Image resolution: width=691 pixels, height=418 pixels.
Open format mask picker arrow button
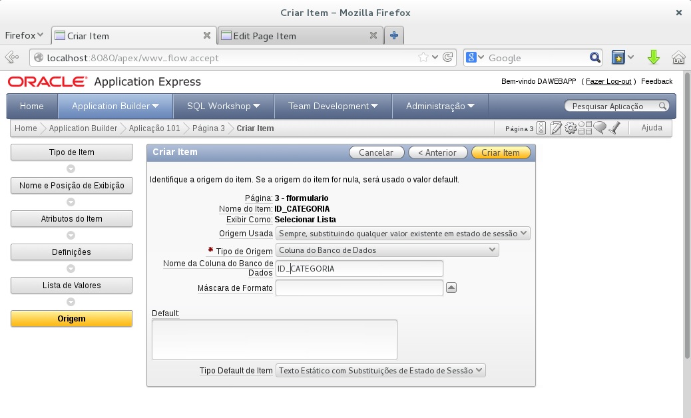click(451, 288)
